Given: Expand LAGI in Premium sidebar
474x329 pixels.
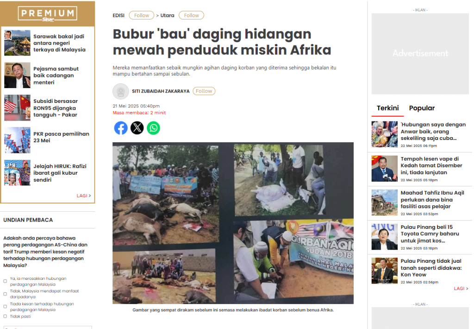Looking at the screenshot, I should (84, 196).
